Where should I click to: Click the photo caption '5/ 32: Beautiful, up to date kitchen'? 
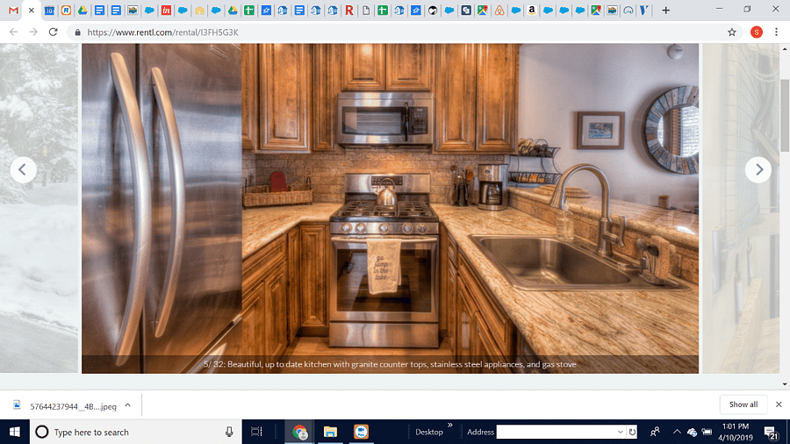point(390,364)
